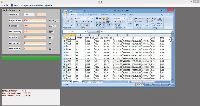Viewport: 200px width, 106px height.
Task: Click the AutoSum sigma icon
Action: (147, 19)
